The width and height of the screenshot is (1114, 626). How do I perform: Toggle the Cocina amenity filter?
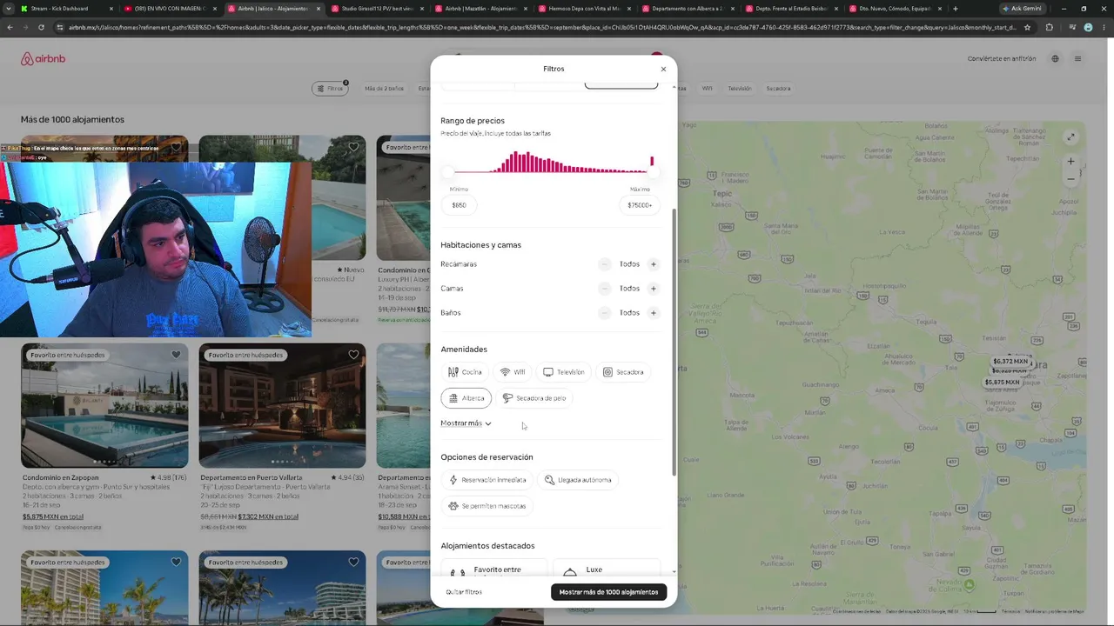coord(465,372)
